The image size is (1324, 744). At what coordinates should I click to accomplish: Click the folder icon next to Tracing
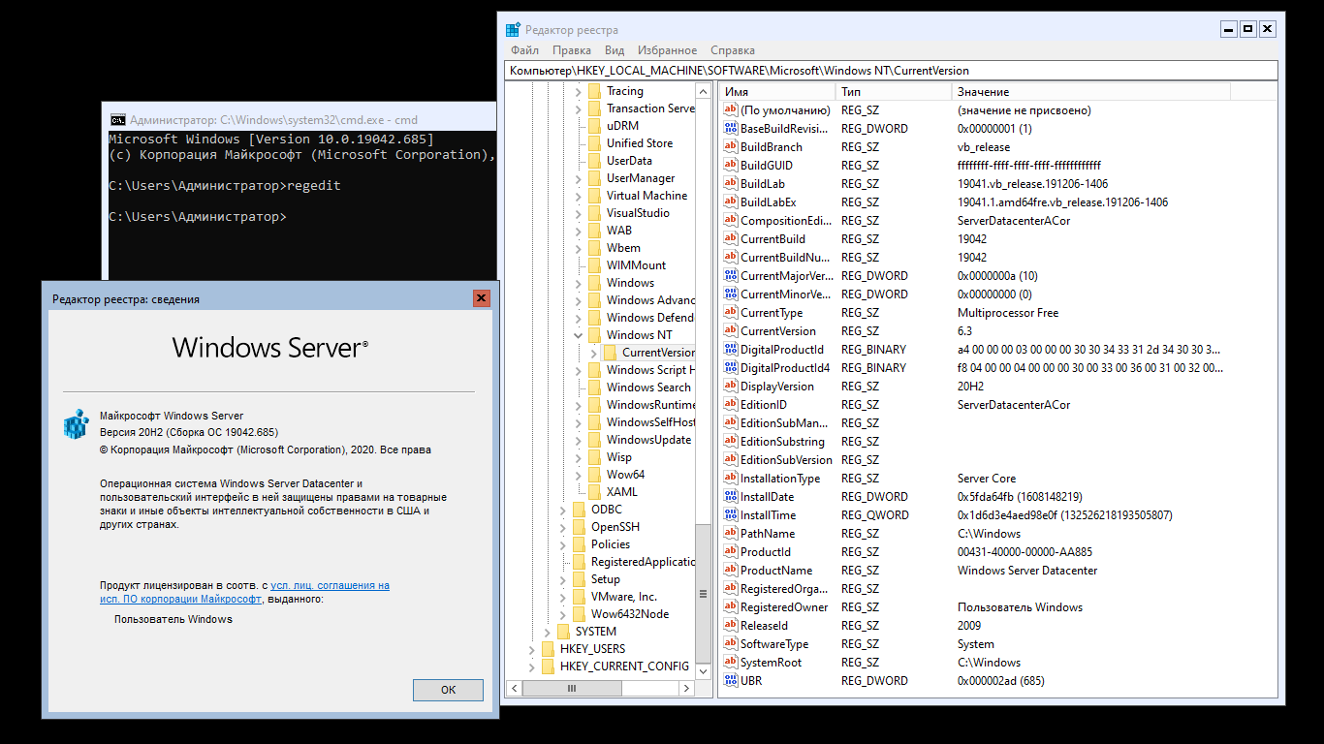coord(594,91)
